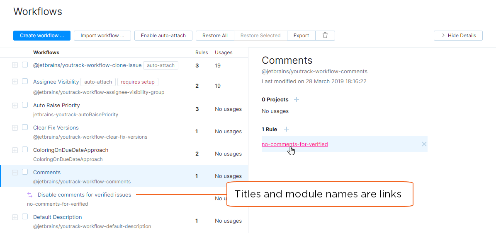Viewport: 496px width, 233px height.
Task: Toggle the Comments workflow checkbox
Action: pyautogui.click(x=25, y=172)
